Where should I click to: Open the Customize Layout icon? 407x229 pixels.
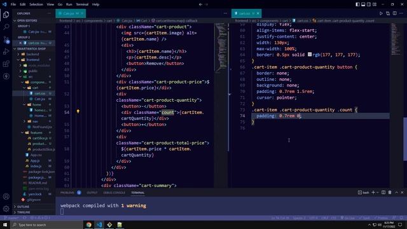pyautogui.click(x=375, y=4)
